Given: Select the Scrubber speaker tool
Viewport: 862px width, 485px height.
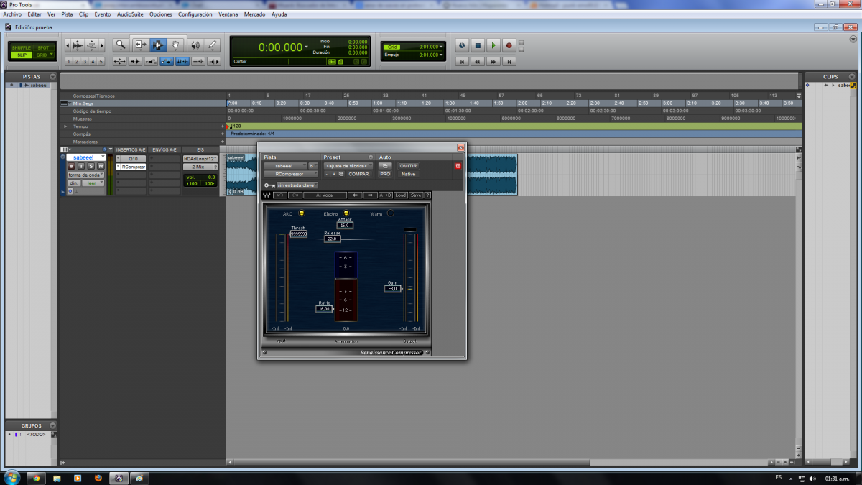Looking at the screenshot, I should tap(195, 45).
